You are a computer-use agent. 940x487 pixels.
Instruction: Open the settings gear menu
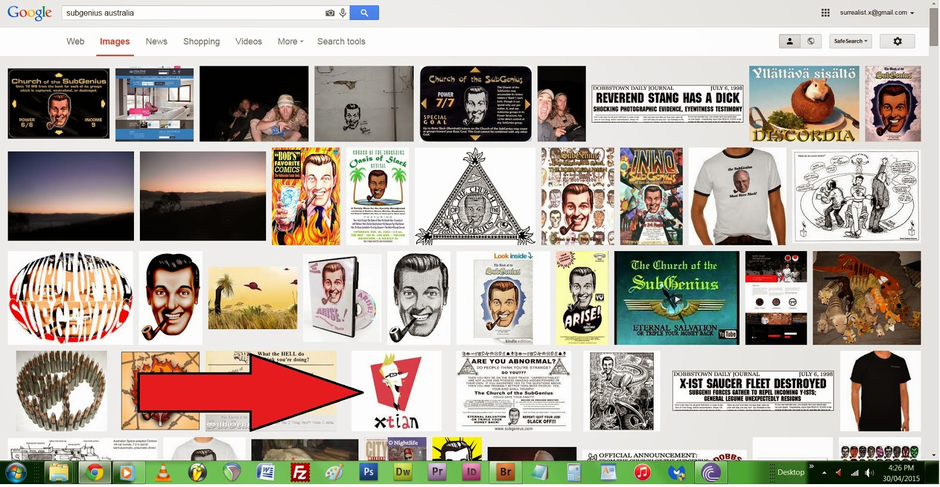point(897,41)
